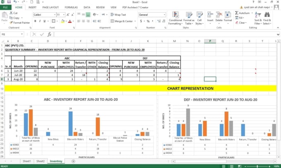281x168 pixels.
Task: Toggle Center alignment
Action: [x=83, y=21]
